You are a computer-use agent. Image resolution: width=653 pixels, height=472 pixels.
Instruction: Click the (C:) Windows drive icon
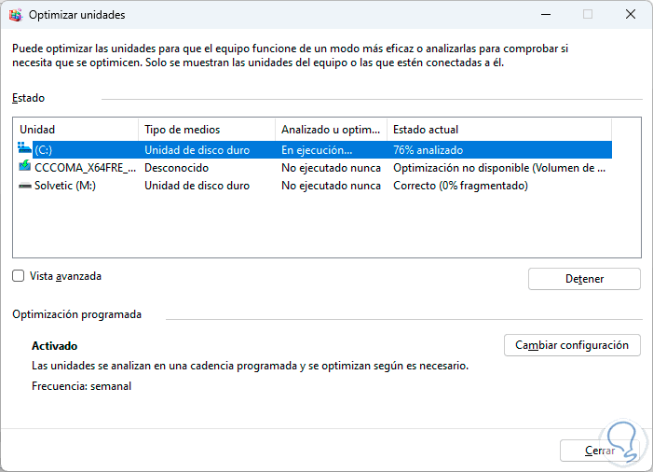pyautogui.click(x=25, y=149)
